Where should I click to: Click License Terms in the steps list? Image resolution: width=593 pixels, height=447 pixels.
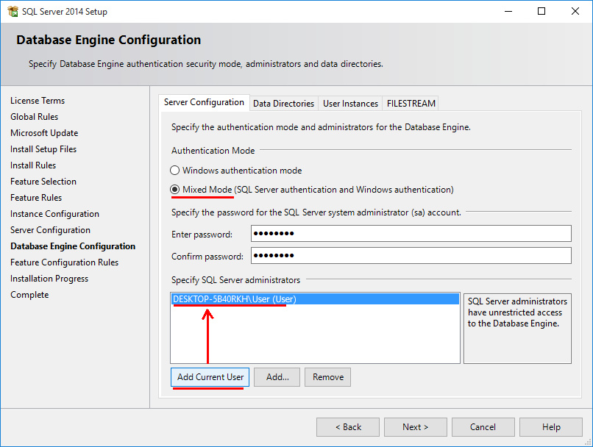pyautogui.click(x=38, y=101)
